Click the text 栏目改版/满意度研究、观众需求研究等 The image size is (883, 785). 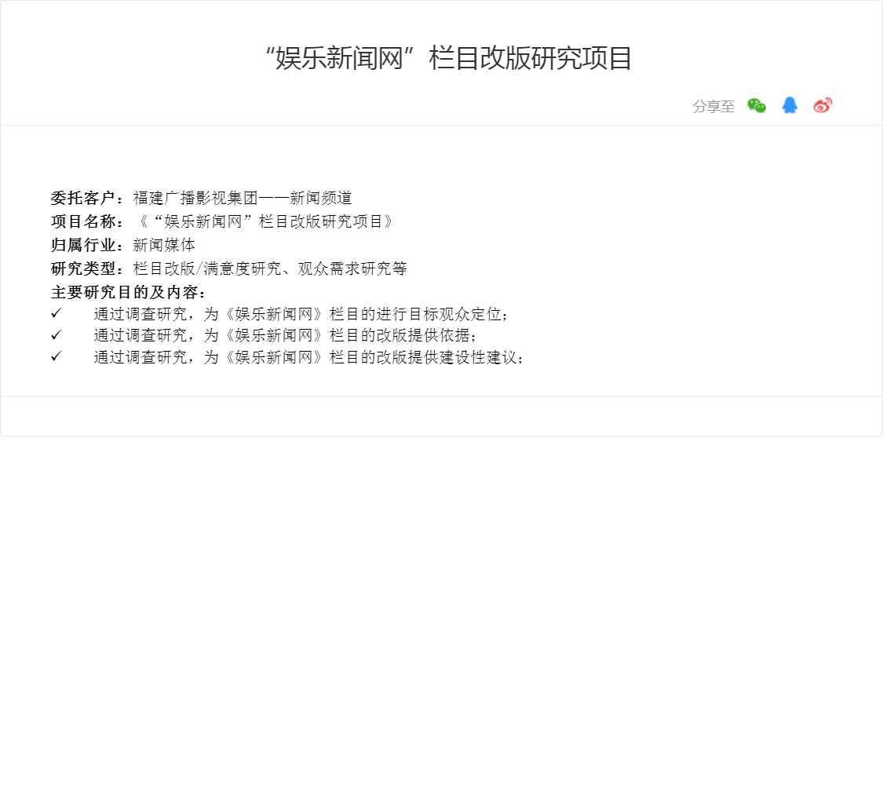click(x=270, y=268)
